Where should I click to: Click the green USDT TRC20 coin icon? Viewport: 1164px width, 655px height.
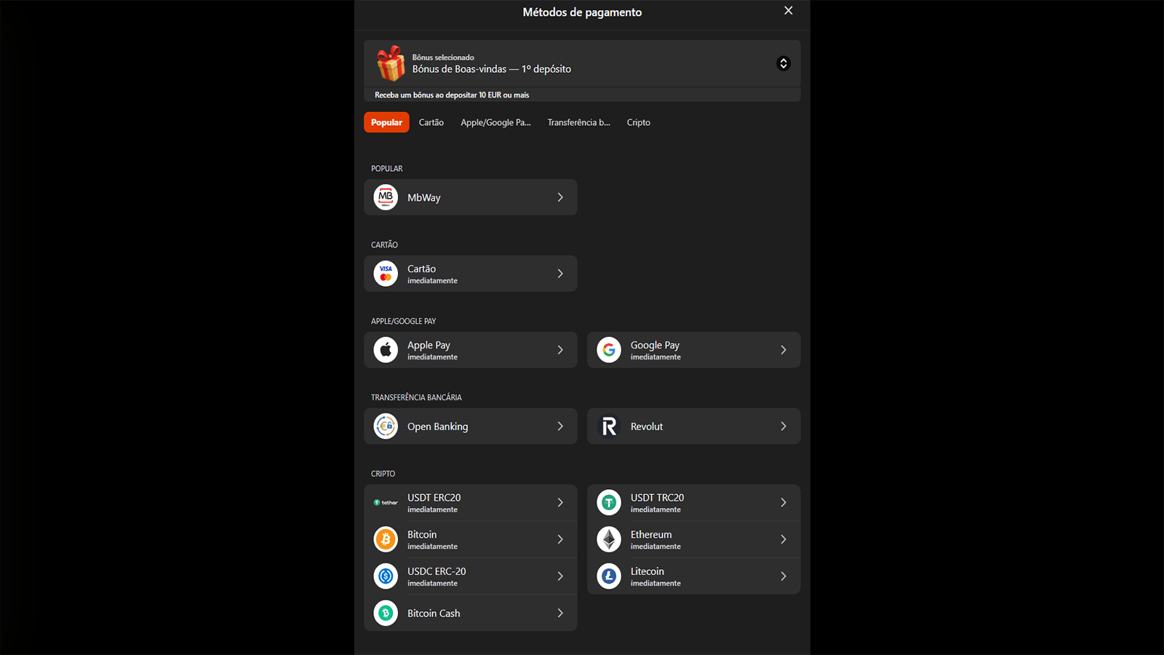coord(609,503)
